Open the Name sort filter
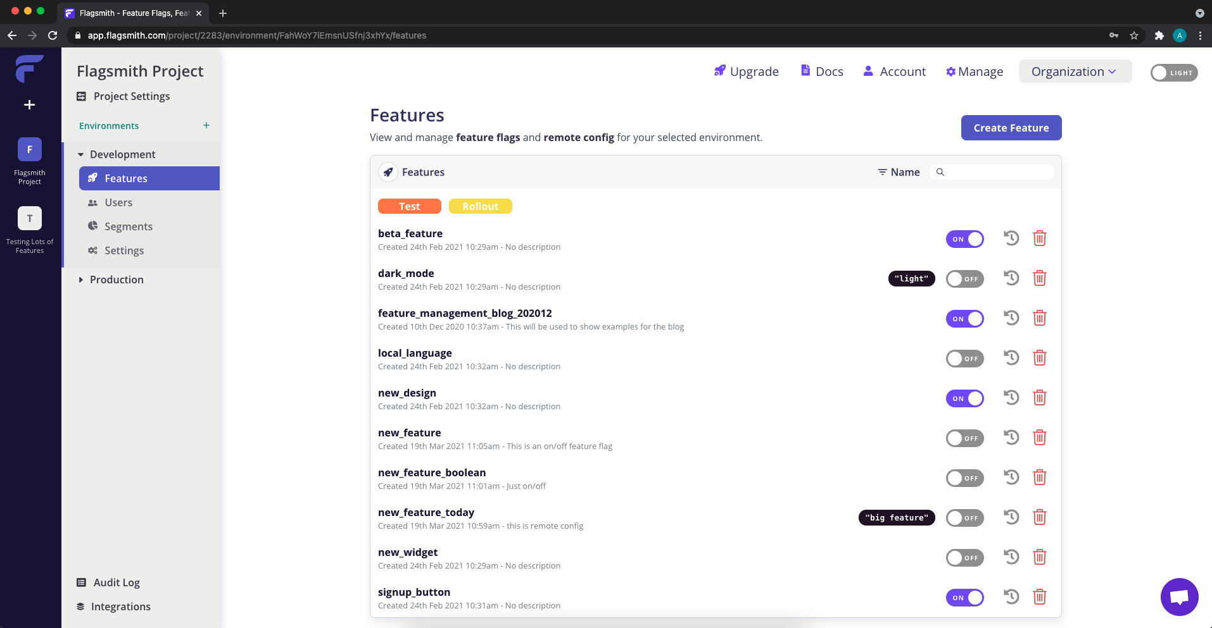 [x=899, y=172]
